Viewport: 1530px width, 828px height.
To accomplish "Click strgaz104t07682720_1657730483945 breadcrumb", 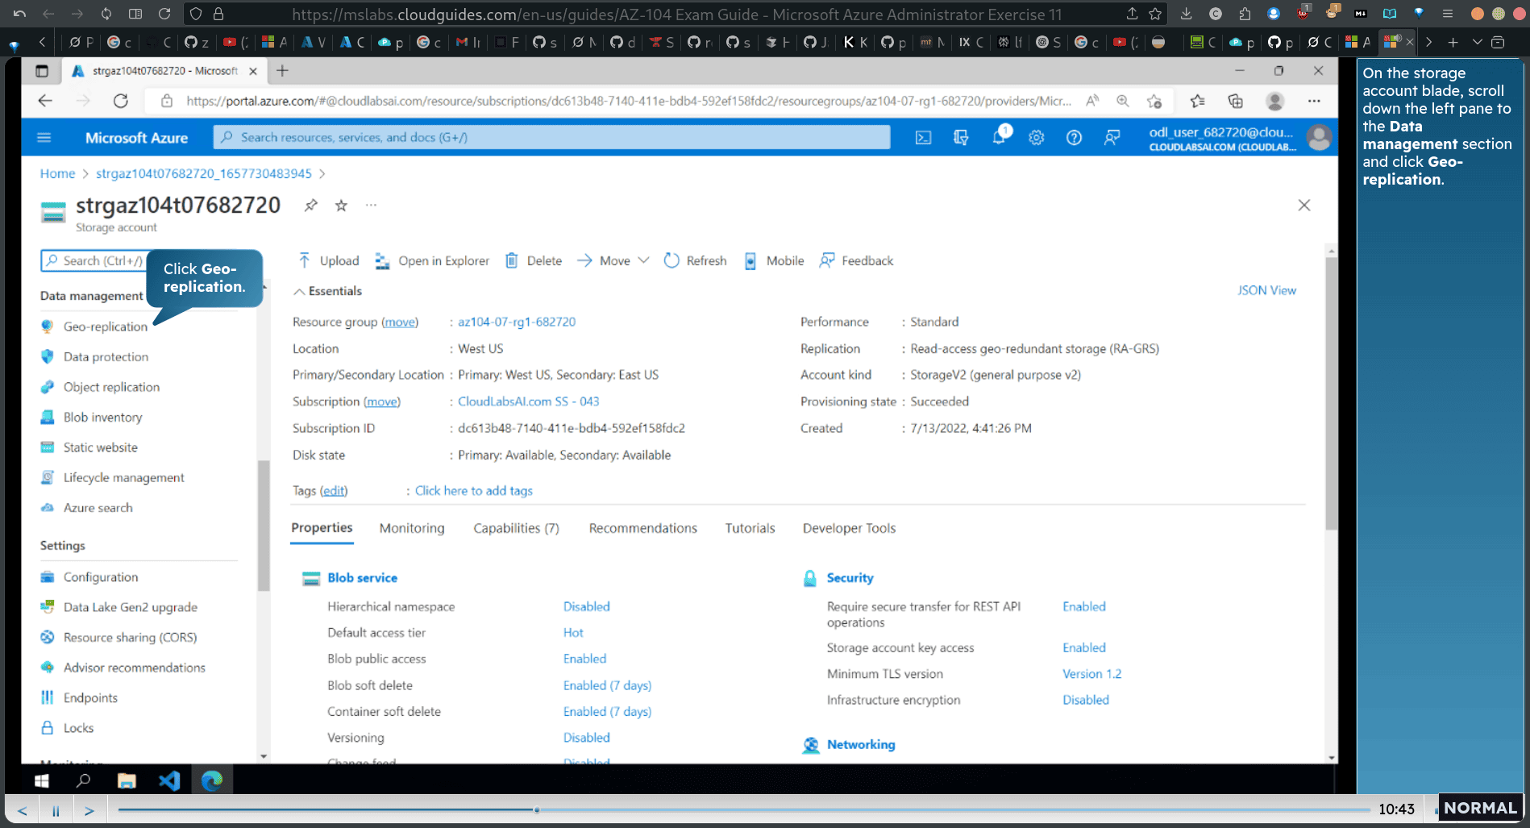I will 203,173.
